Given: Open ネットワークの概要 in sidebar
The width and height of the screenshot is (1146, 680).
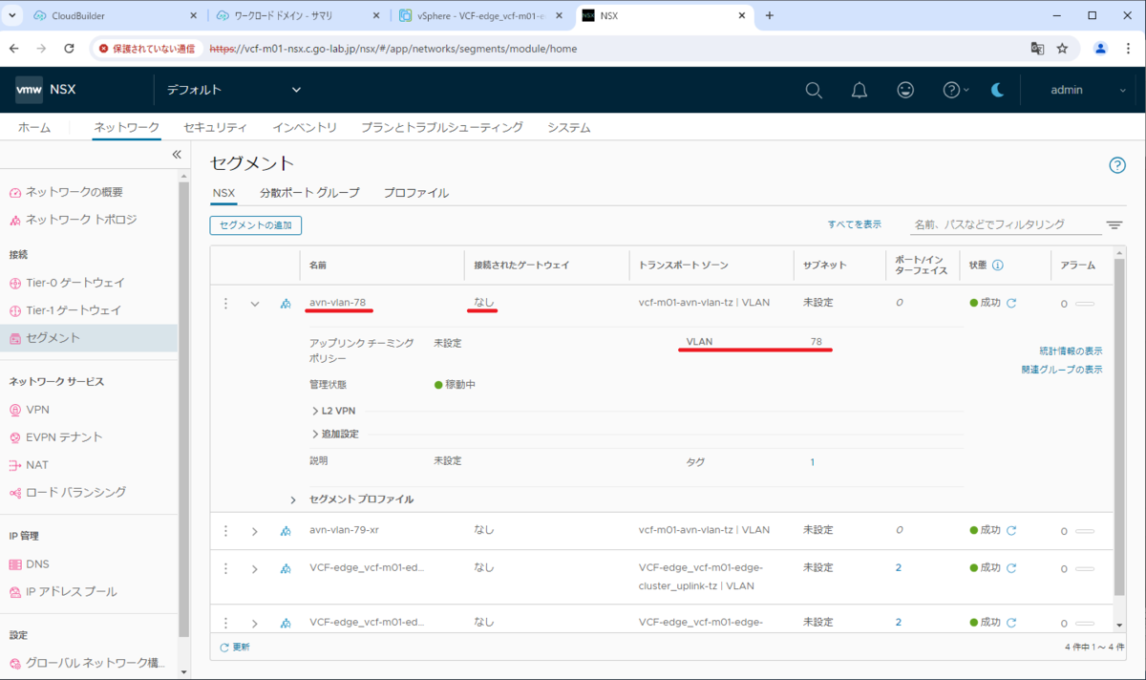Looking at the screenshot, I should (x=74, y=192).
